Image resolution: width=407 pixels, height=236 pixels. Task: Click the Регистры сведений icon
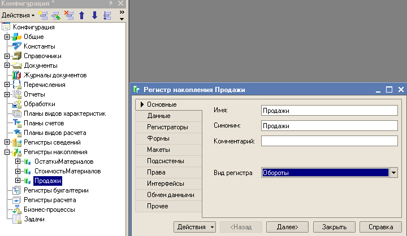click(17, 142)
